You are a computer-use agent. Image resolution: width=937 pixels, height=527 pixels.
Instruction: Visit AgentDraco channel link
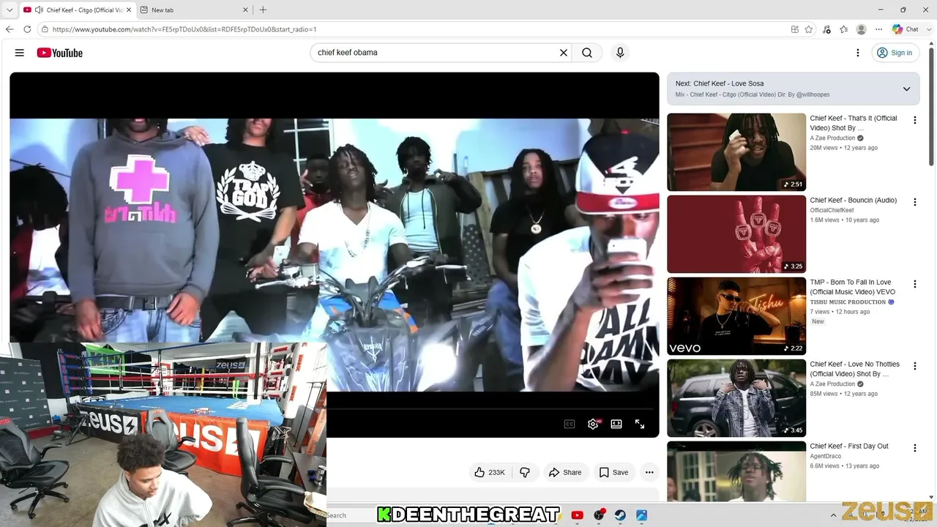(x=825, y=456)
